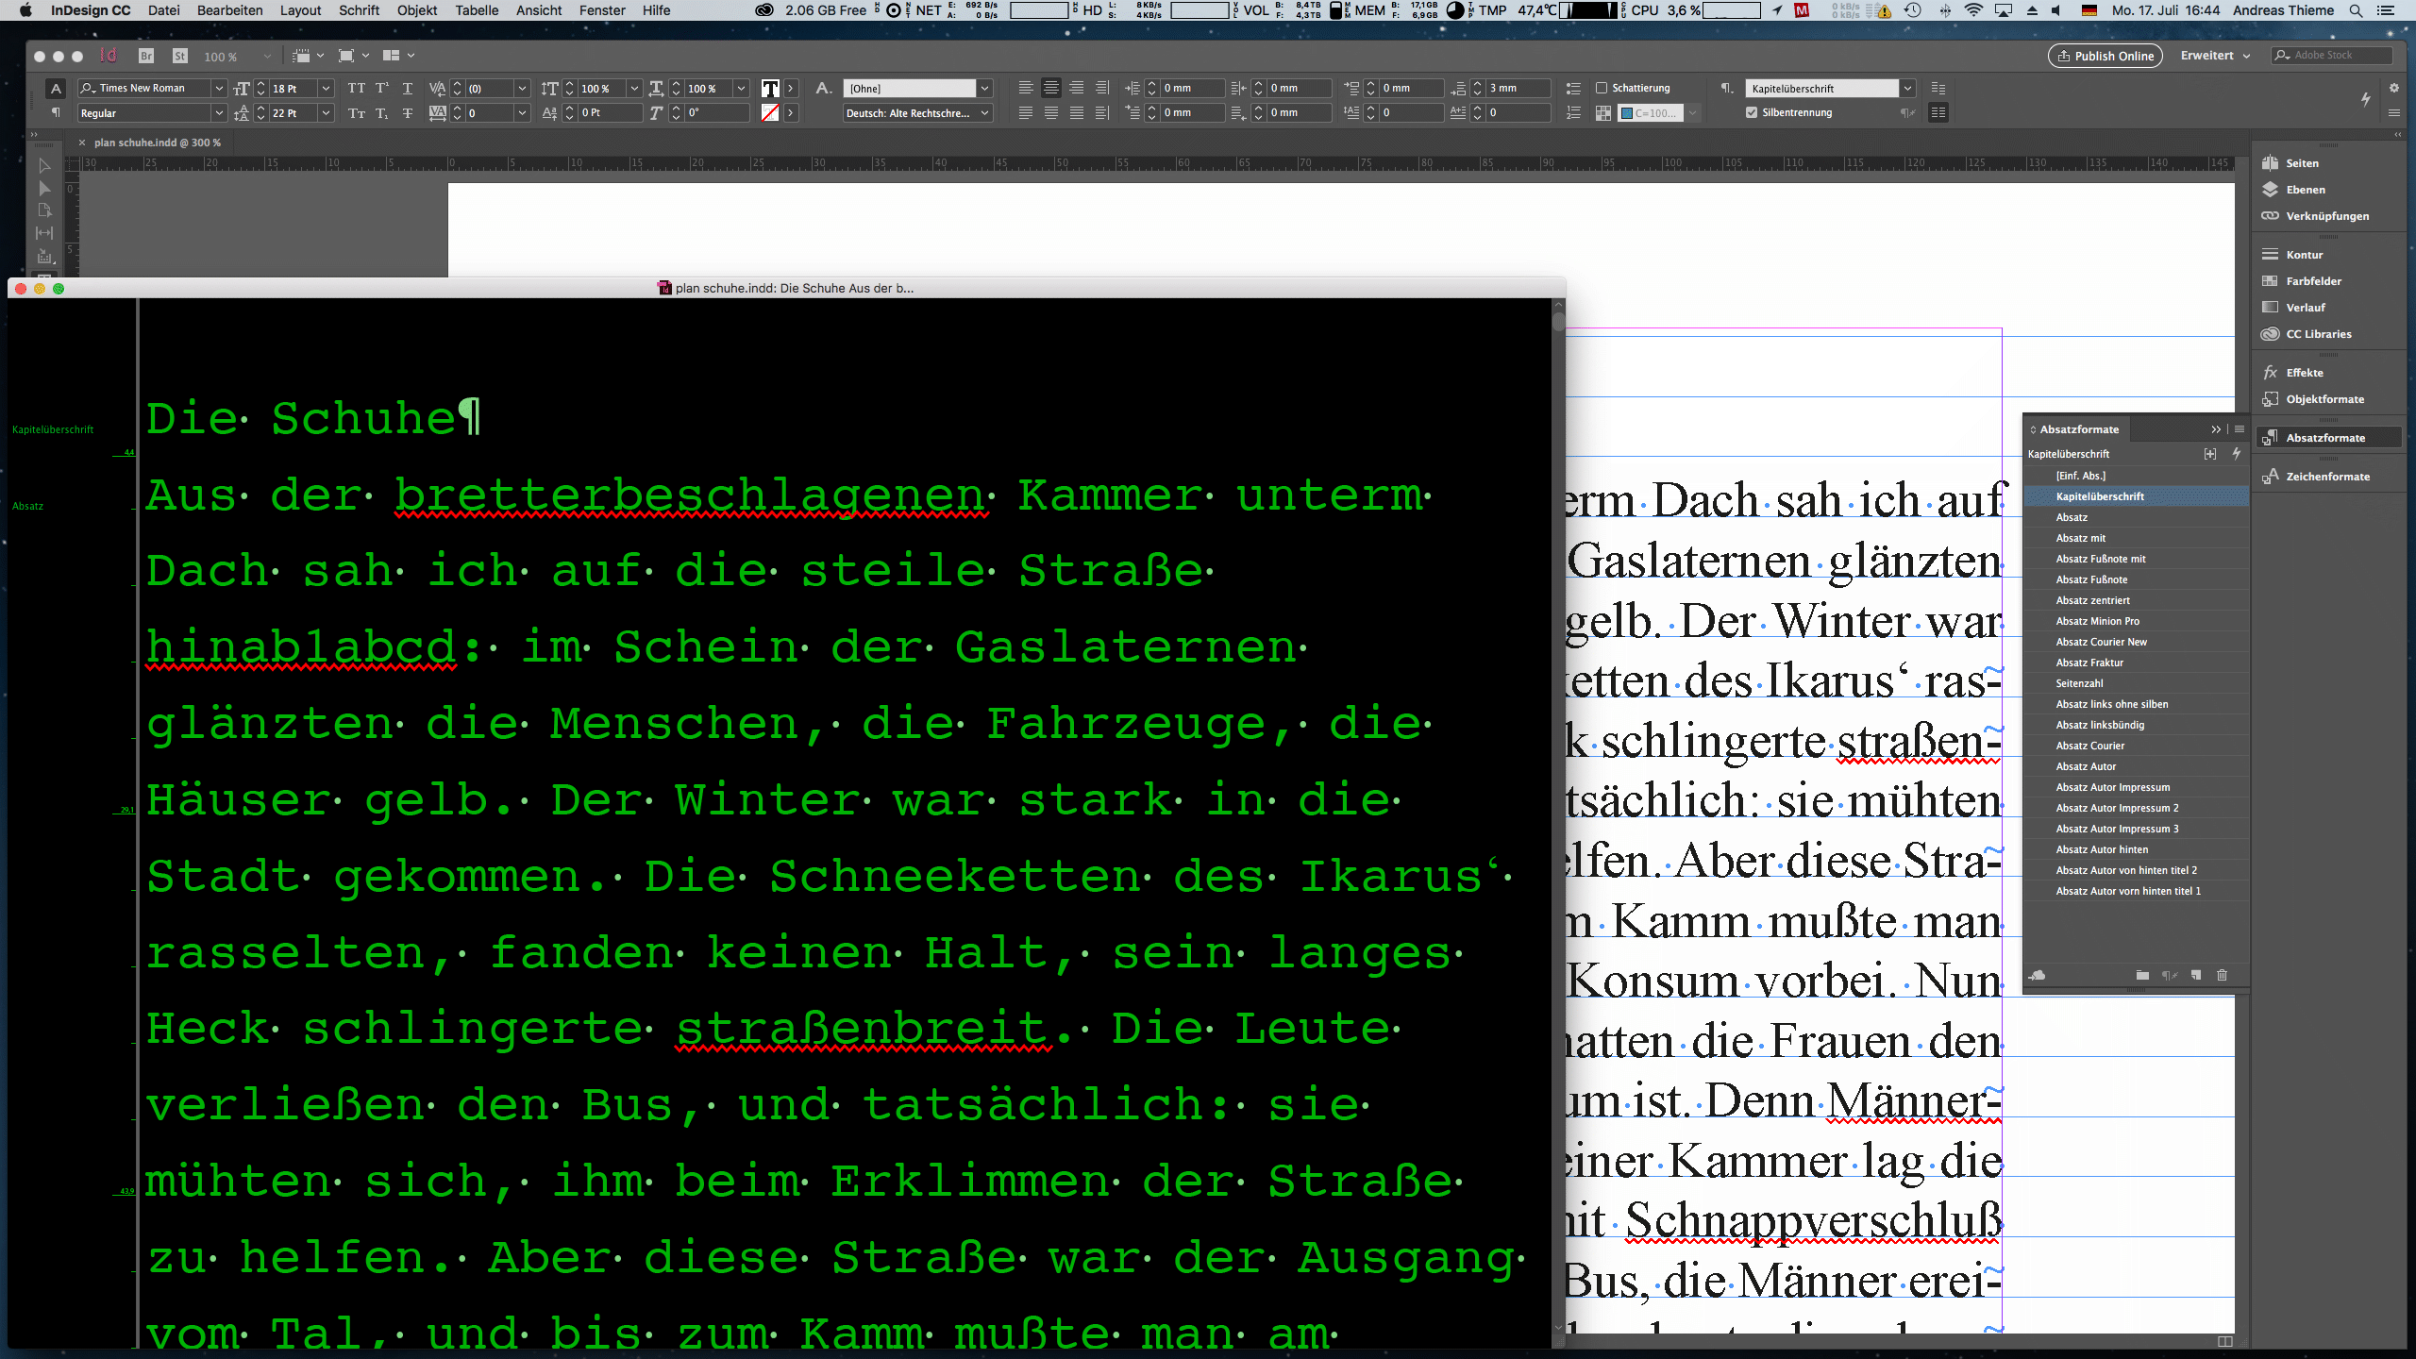The width and height of the screenshot is (2416, 1359).
Task: Click the Adobe Stock search field
Action: [x=2332, y=56]
